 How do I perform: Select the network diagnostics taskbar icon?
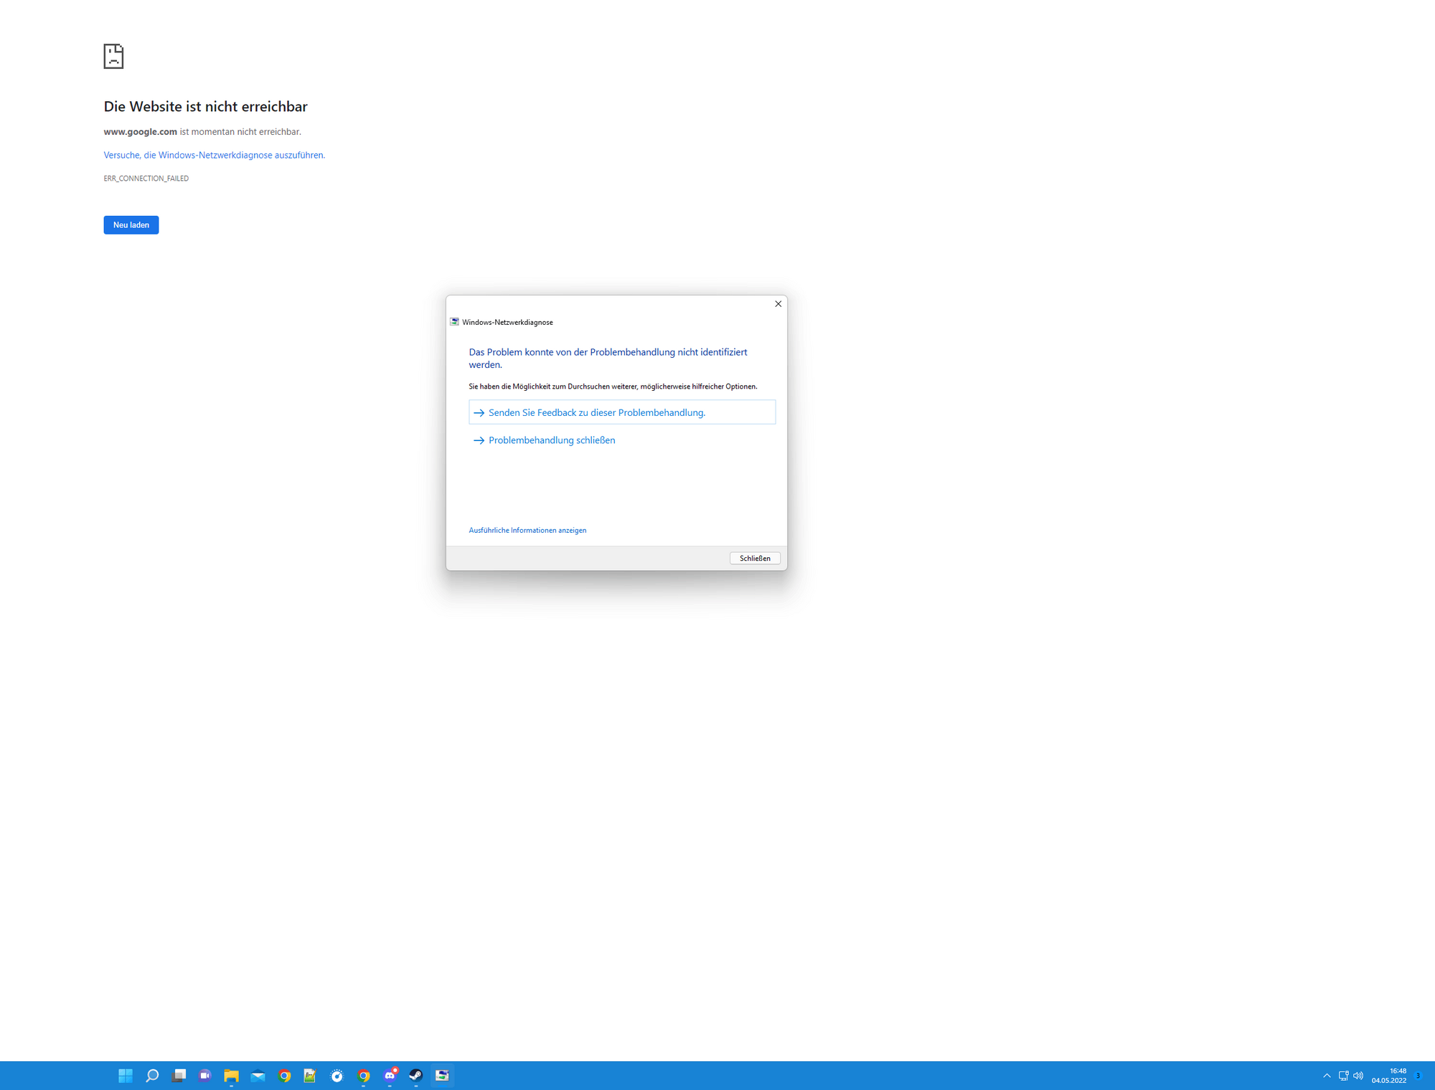(442, 1075)
